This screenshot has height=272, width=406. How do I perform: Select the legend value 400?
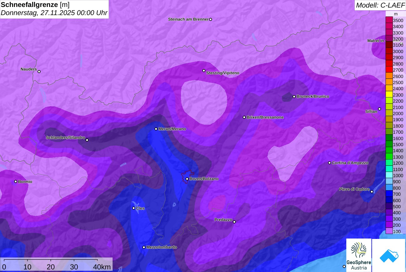[397, 213]
